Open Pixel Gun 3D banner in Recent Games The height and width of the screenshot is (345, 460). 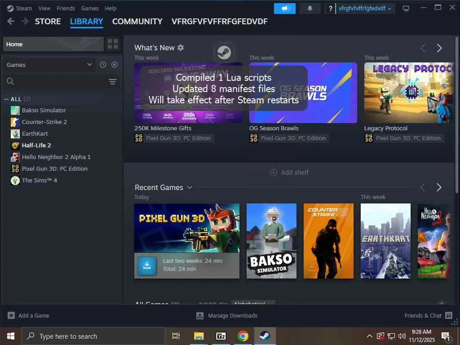point(186,228)
